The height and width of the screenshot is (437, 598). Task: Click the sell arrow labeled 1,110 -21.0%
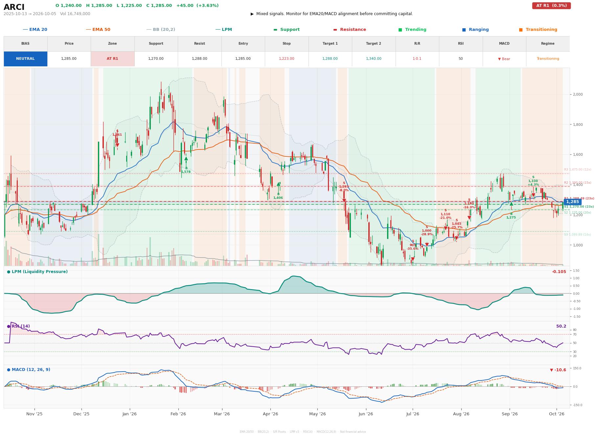pyautogui.click(x=446, y=228)
